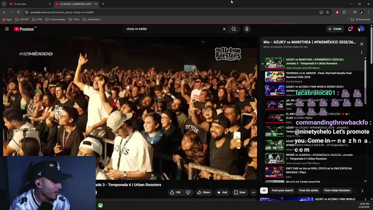Open All Bookmarks folder
Viewport: 373px width, 210px height.
pos(360,20)
